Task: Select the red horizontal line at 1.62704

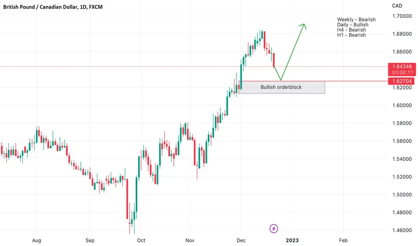Action: 313,81
